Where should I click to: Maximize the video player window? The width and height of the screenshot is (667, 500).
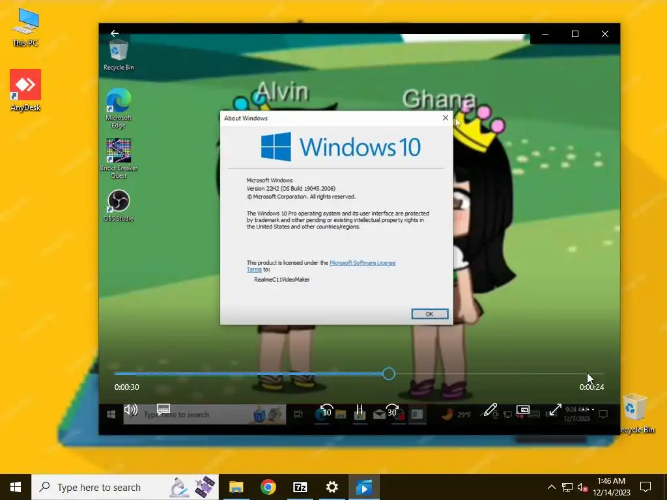575,34
